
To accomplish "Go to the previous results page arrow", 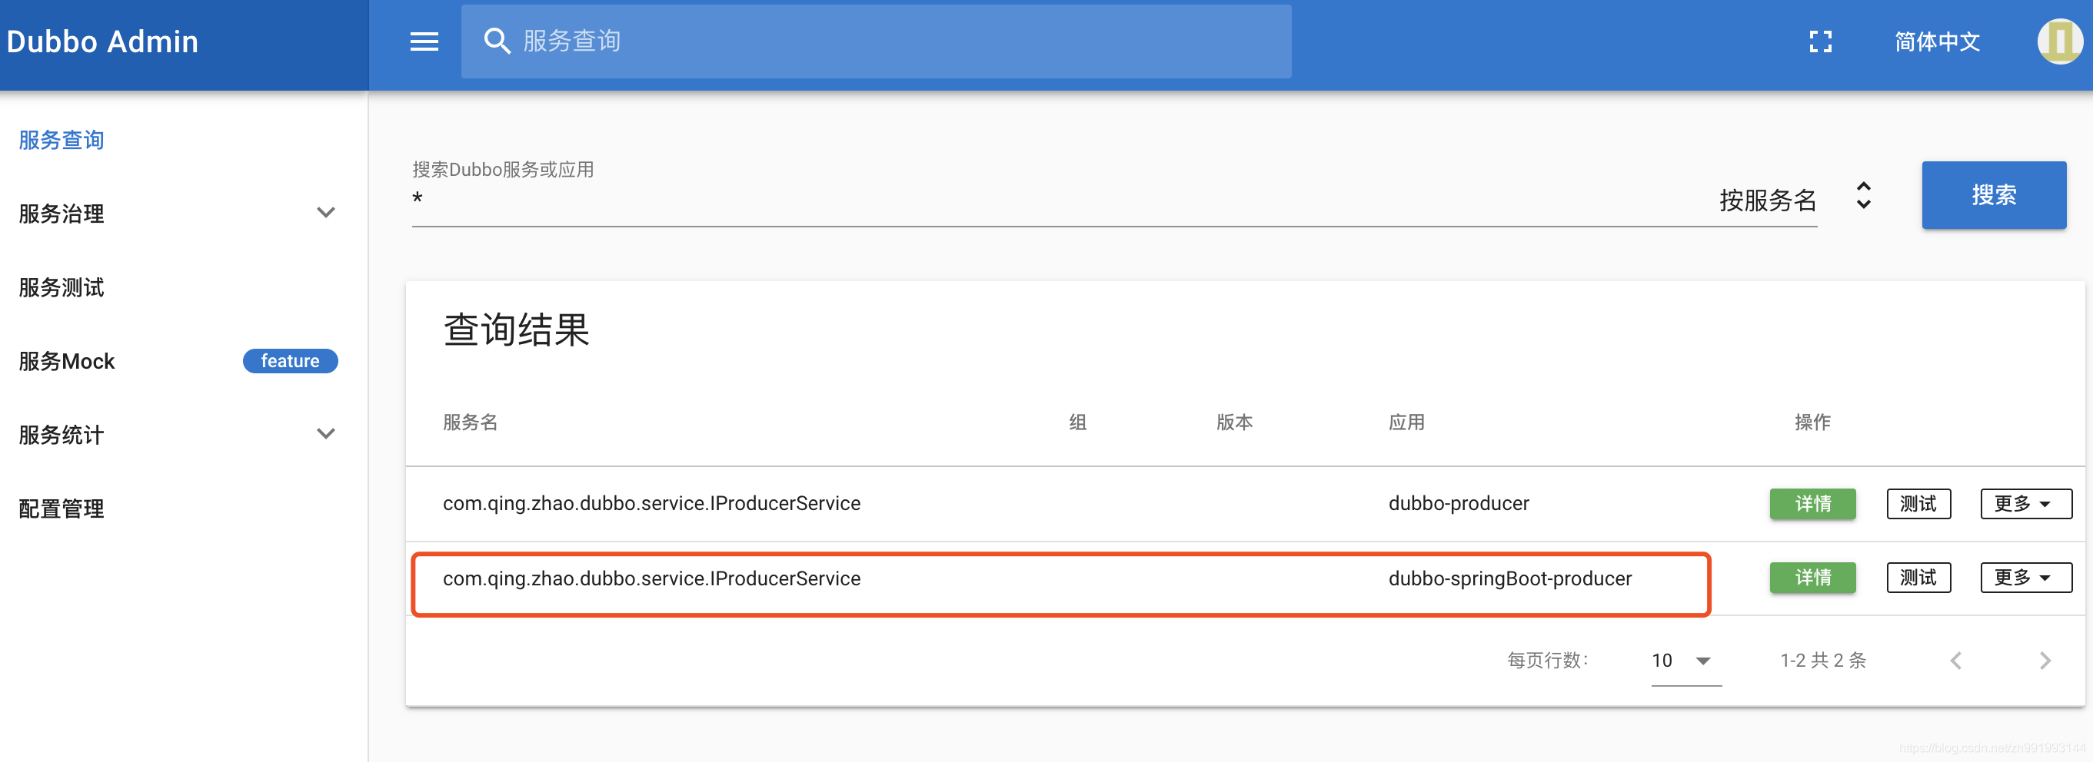I will tap(1955, 661).
